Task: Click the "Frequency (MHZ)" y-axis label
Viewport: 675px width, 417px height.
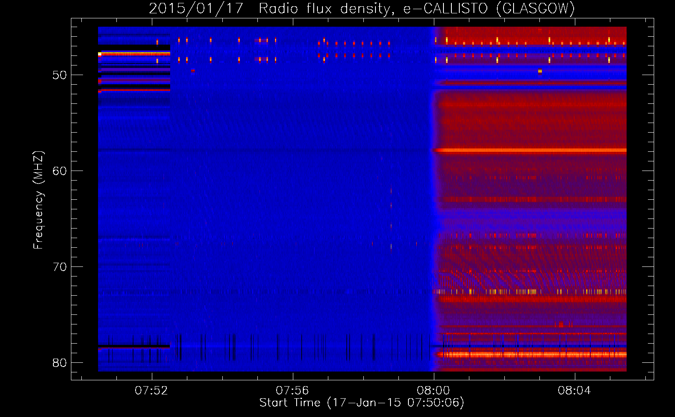Action: click(38, 200)
